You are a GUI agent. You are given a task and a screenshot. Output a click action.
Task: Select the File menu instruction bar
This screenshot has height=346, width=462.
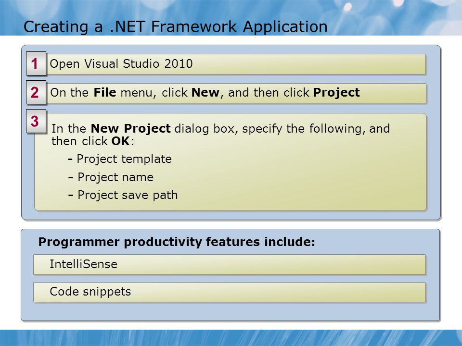(x=236, y=93)
